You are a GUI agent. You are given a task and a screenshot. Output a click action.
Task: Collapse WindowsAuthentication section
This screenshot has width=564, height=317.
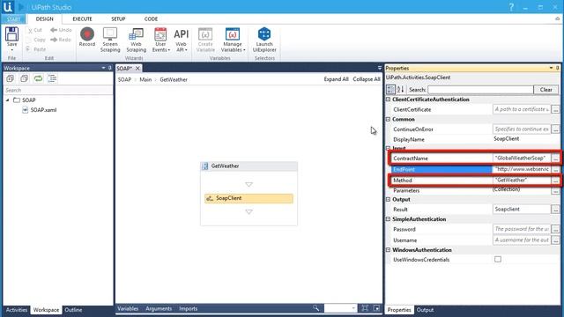[388, 250]
